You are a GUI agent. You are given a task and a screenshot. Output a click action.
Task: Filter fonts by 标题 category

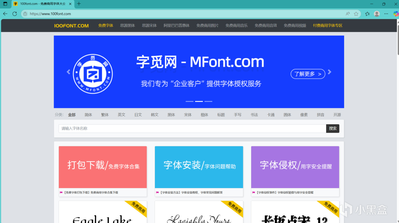pyautogui.click(x=221, y=115)
